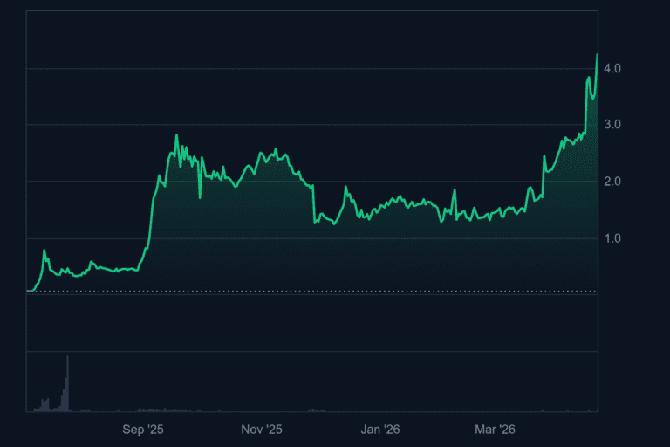The height and width of the screenshot is (447, 670).
Task: Click the bottom of the late-November steep drop
Action: [314, 222]
